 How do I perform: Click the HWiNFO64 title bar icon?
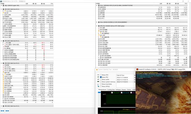tap(1, 1)
